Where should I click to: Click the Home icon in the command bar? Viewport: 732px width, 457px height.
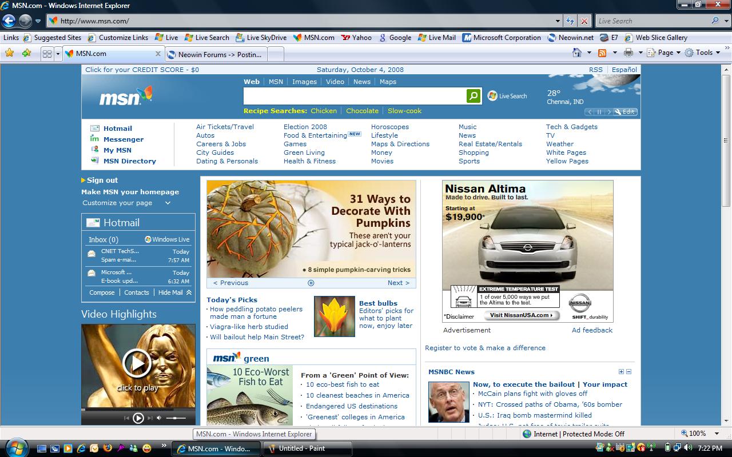pos(578,53)
